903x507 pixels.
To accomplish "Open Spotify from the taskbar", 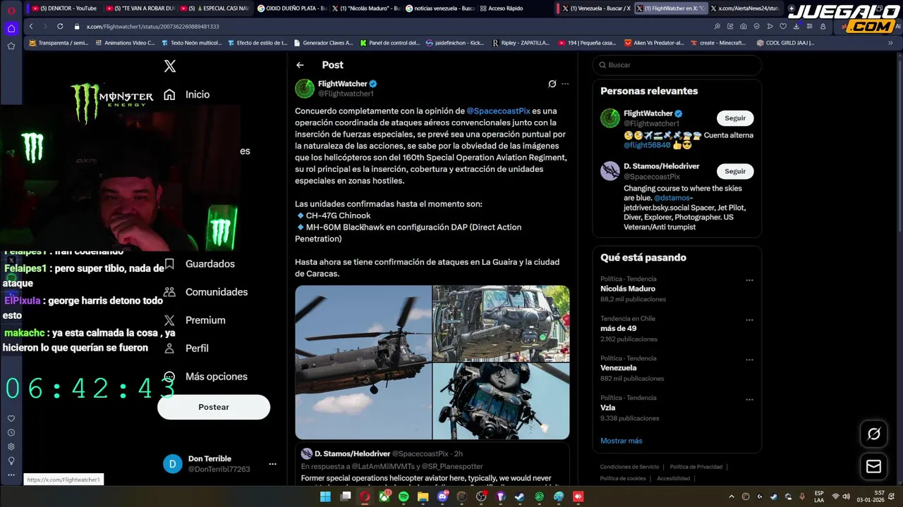I will (404, 496).
